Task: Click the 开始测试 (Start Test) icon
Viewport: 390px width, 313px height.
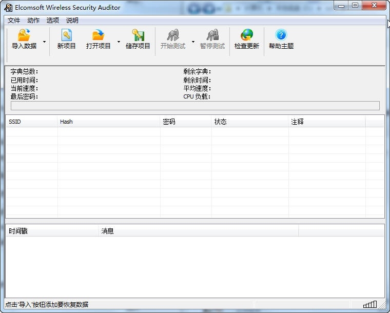Action: click(x=173, y=35)
